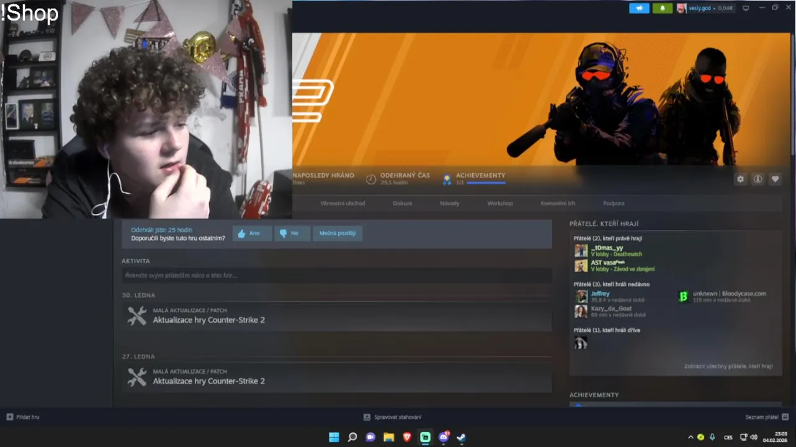
Task: Open the Návody tab
Action: 450,203
